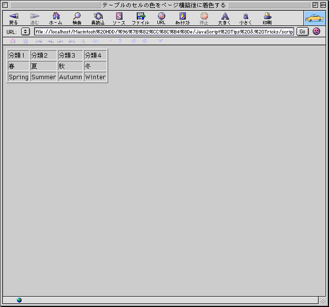Reload the page with 再読込 icon
Screen dimensions: 329x307
[98, 18]
